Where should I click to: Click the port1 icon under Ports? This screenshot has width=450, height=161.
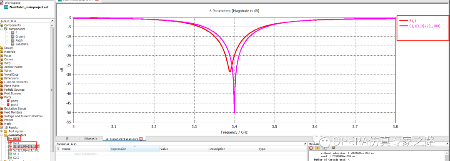(x=8, y=101)
